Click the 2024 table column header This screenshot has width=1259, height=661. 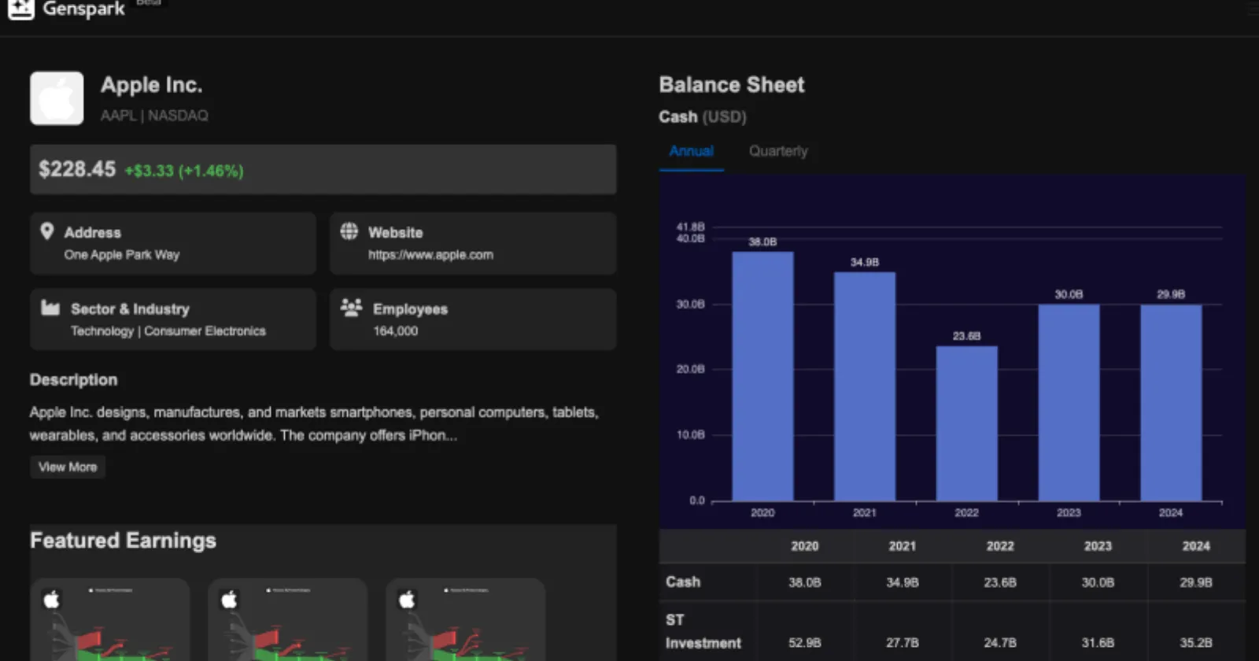pyautogui.click(x=1196, y=546)
